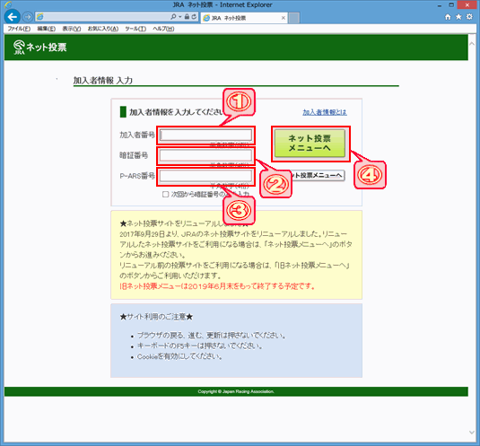Refresh the page with the reload icon
480x446 pixels.
[194, 16]
